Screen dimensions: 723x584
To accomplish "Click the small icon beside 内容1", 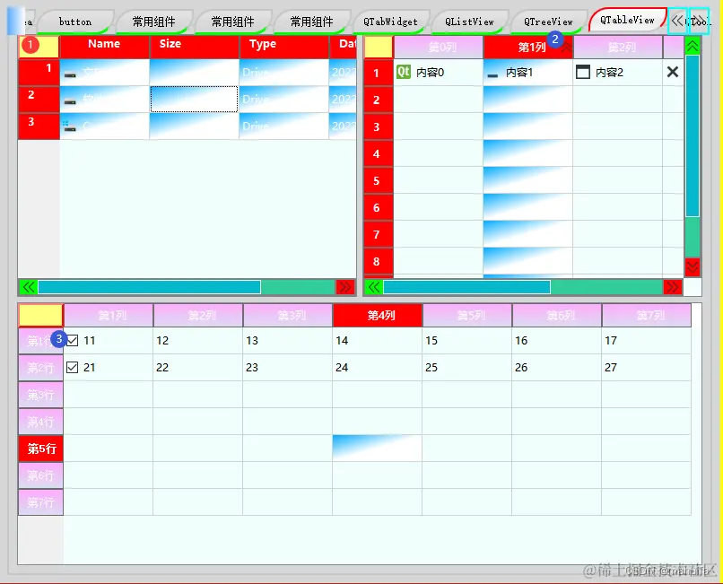I will coord(492,74).
